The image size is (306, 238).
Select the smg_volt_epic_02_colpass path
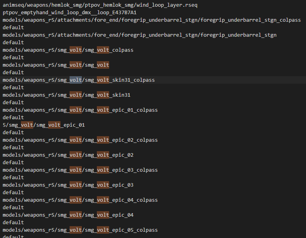click(x=80, y=140)
